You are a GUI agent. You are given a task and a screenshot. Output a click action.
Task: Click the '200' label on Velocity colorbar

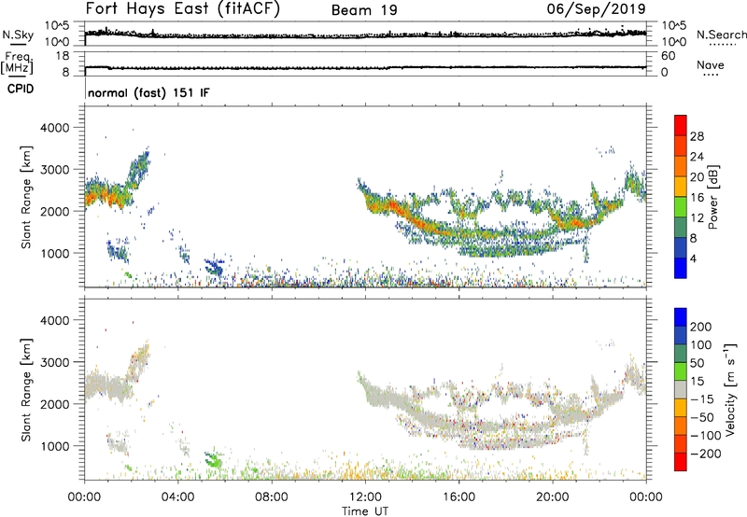pos(701,327)
